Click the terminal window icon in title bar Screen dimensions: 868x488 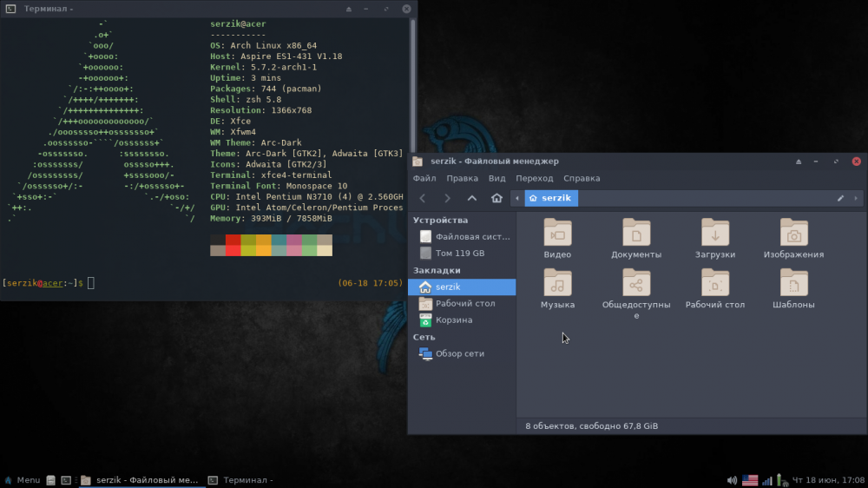(x=10, y=9)
